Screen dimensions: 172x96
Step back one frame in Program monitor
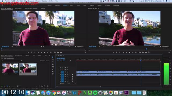(127, 52)
